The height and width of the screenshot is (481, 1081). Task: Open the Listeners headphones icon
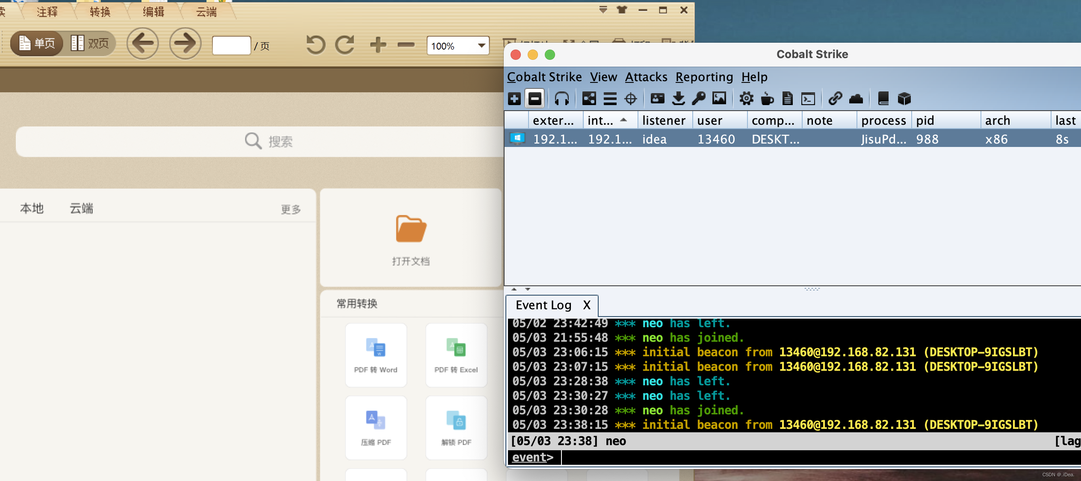(561, 99)
